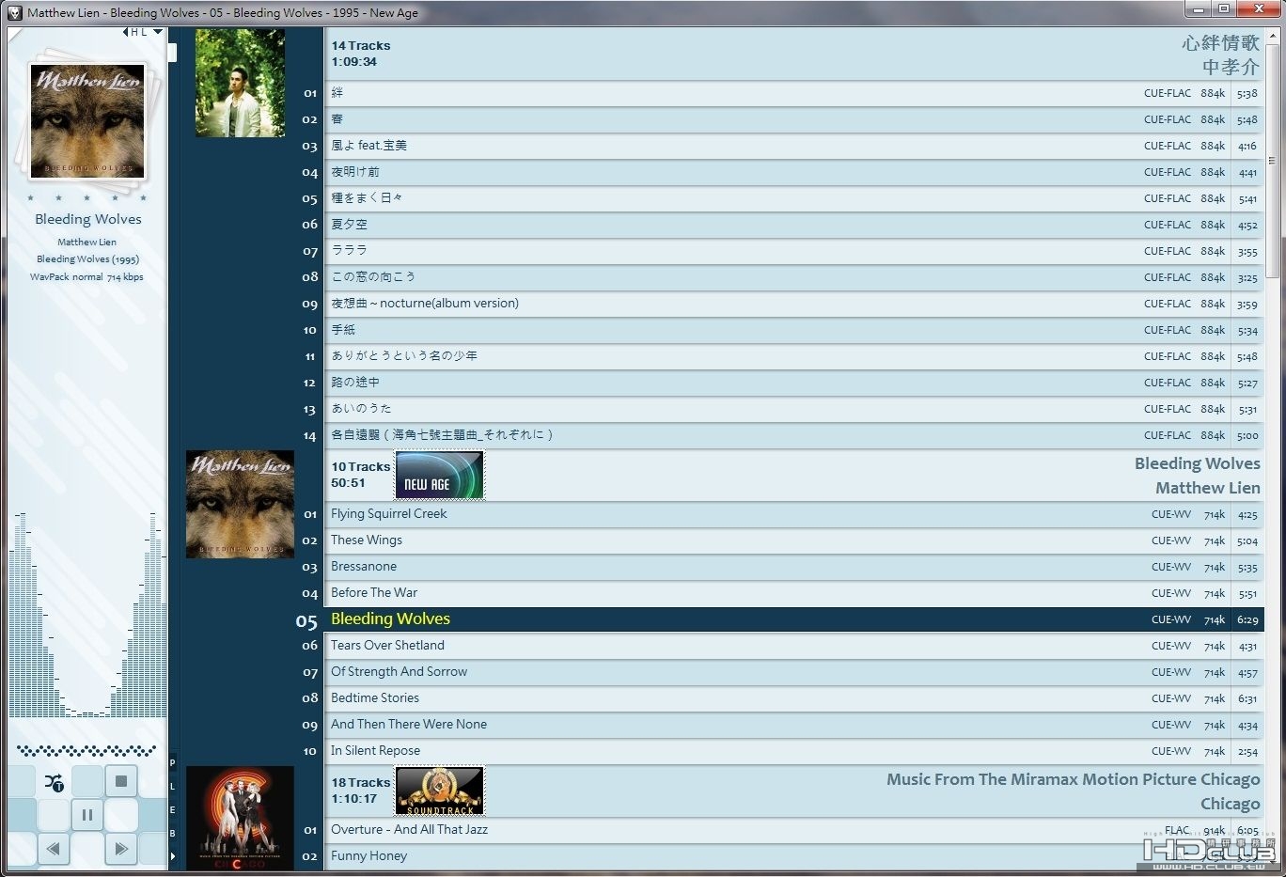
Task: Select track '夜明け前'
Action: pos(793,172)
